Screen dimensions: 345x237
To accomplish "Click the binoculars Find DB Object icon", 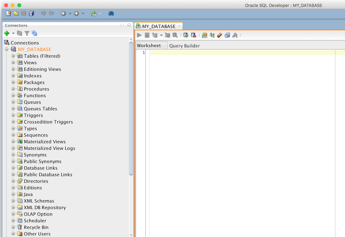I will (111, 13).
